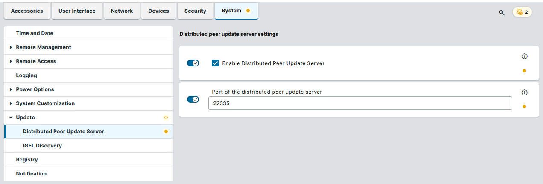Open the Security tab
Viewport: 543px width, 184px height.
click(x=195, y=11)
